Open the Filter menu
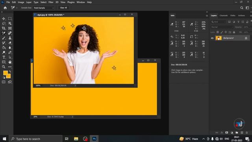This screenshot has height=142, width=252. 51,2
